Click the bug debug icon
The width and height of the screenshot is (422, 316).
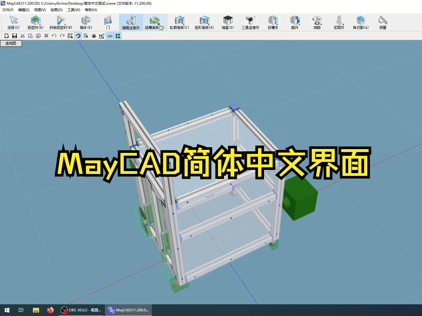coord(94,36)
